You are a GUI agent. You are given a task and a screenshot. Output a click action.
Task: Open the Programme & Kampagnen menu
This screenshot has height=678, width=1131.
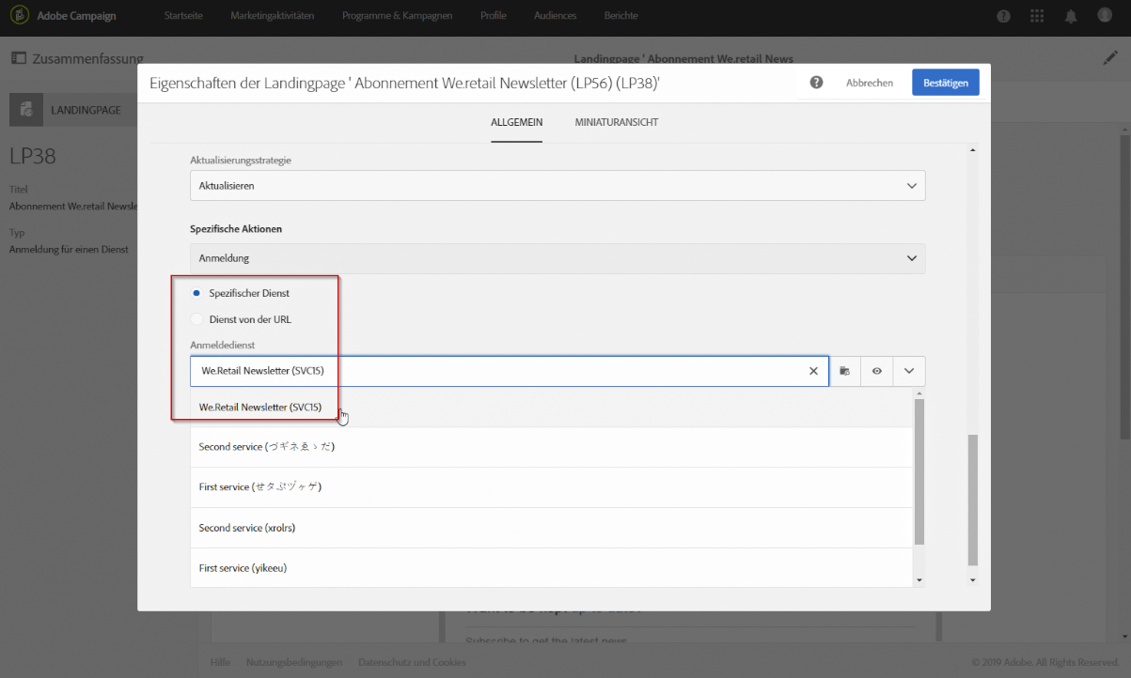[x=398, y=16]
